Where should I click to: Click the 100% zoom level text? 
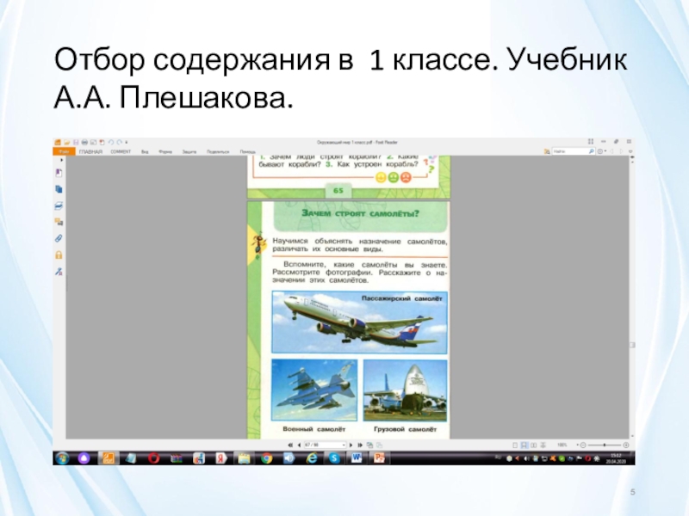(x=562, y=445)
